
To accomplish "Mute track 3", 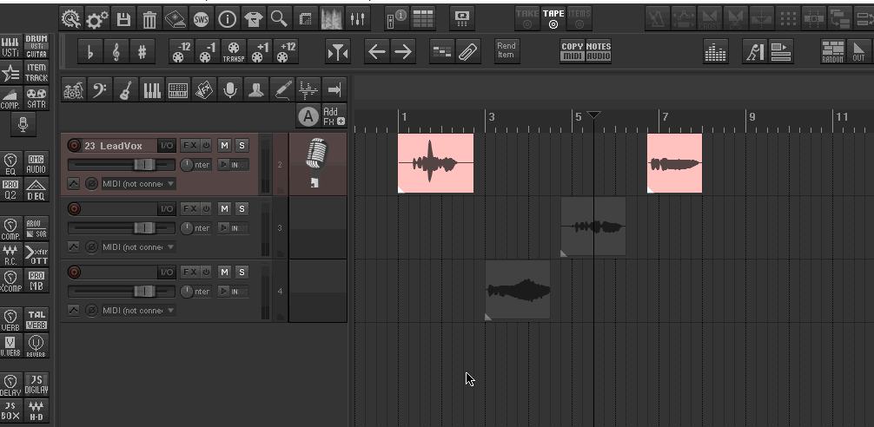I will click(224, 209).
